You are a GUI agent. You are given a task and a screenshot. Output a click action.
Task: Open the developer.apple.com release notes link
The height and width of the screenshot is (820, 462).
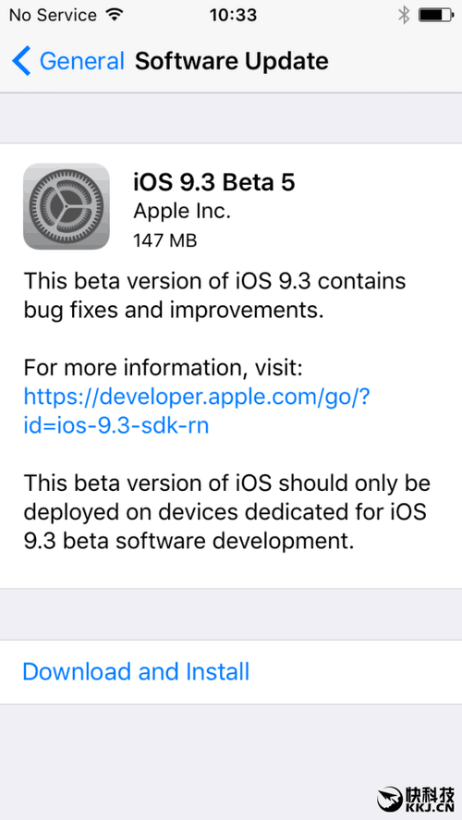pyautogui.click(x=197, y=398)
